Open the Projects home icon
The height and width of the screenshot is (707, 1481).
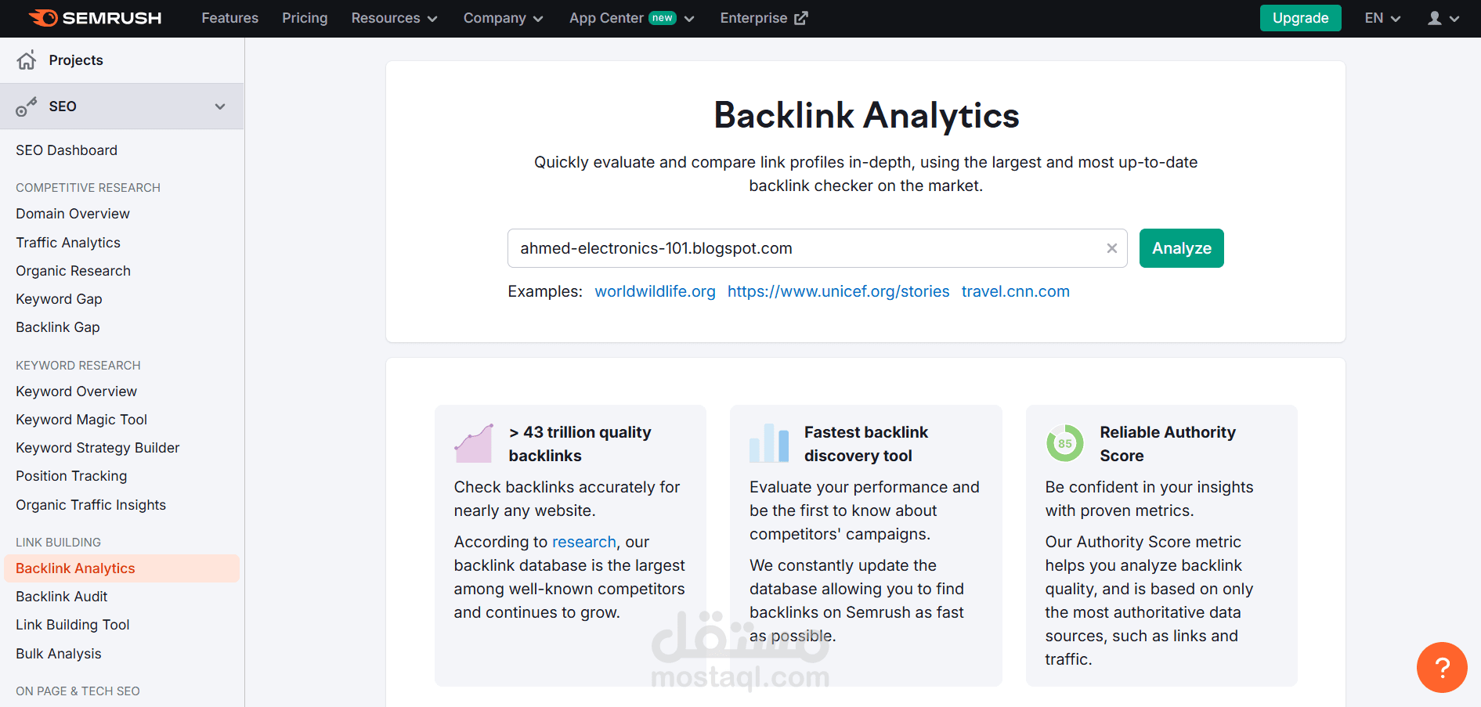coord(27,60)
